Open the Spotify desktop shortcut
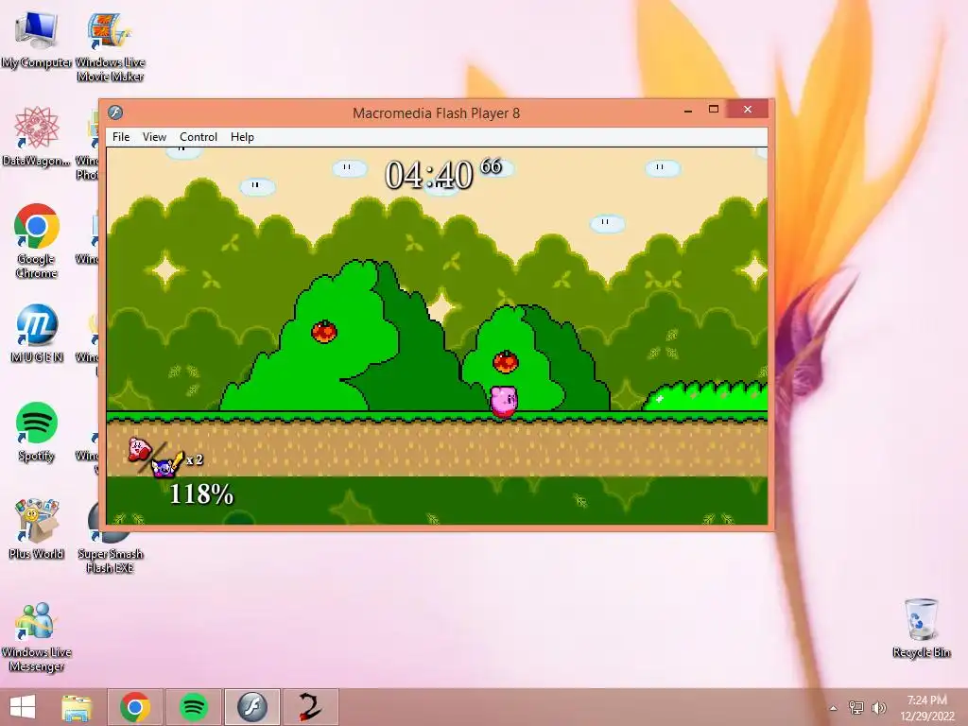Screen dimensions: 968x726 pos(37,432)
